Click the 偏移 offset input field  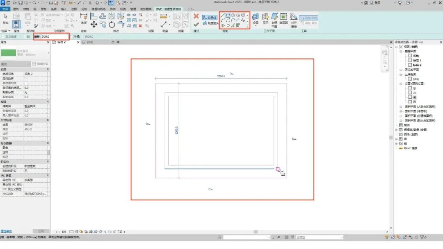pyautogui.click(x=54, y=36)
